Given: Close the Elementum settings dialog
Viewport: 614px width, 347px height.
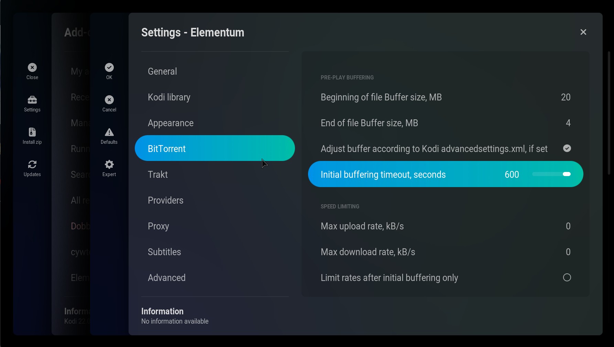Looking at the screenshot, I should tap(583, 32).
